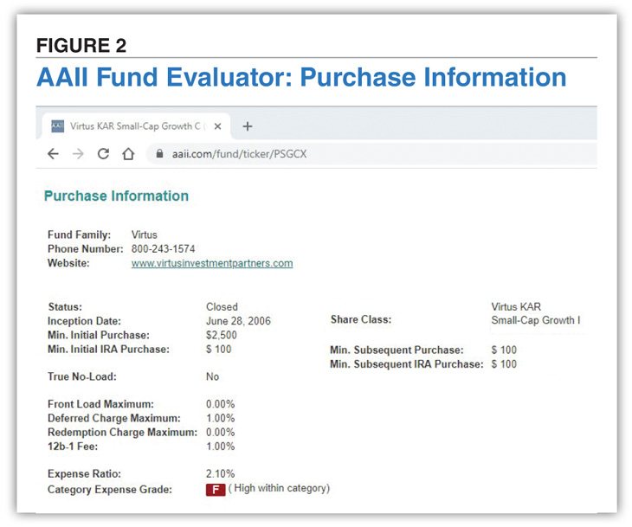Click Min. Subsequent IRA Purchase value $ 100

(x=504, y=364)
